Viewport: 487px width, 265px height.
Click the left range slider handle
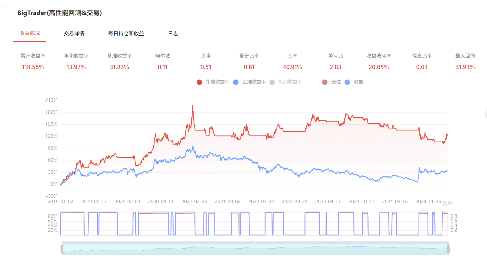tap(62, 249)
